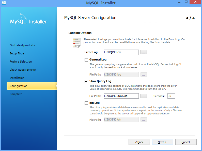Cancel the MySQL installation
The image size is (202, 151).
186,142
